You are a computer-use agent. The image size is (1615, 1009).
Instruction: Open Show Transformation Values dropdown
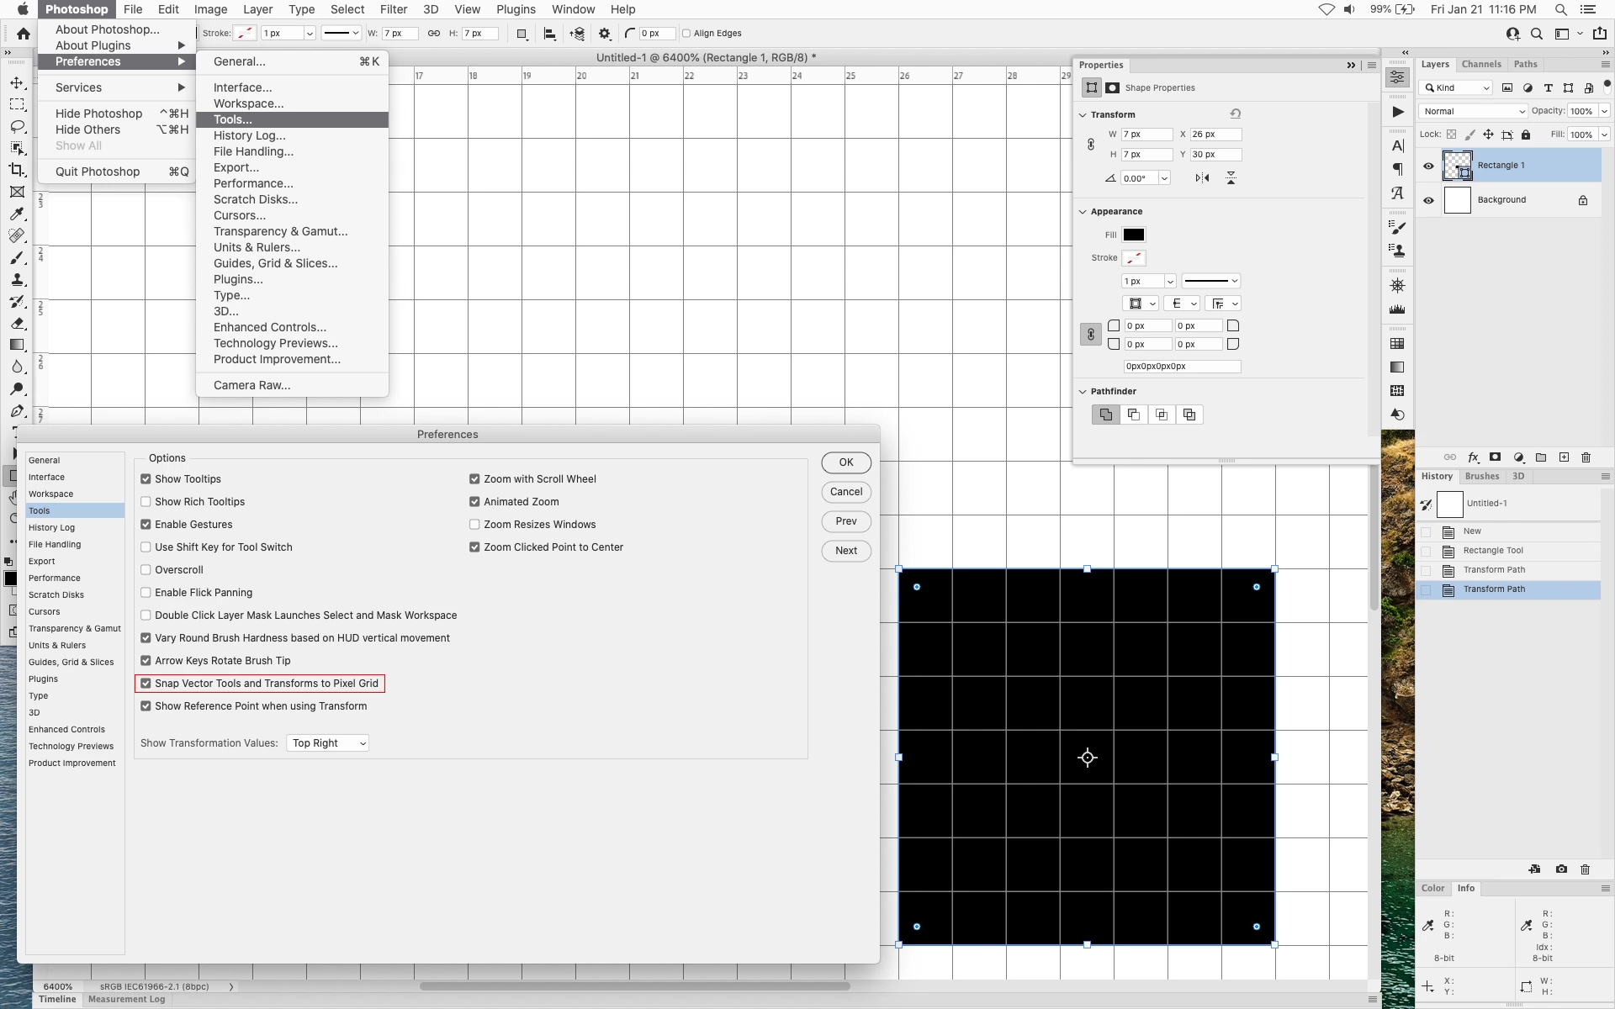click(328, 743)
